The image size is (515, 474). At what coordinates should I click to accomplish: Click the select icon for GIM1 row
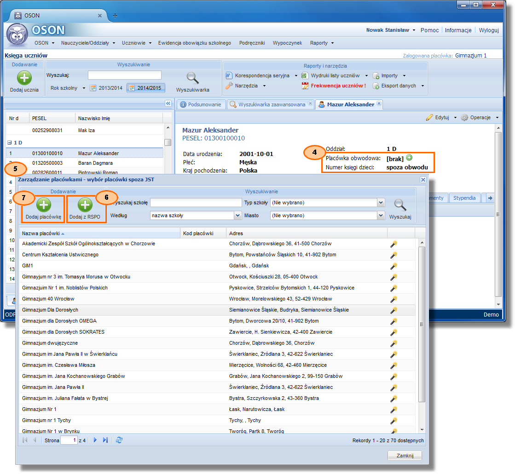click(393, 266)
